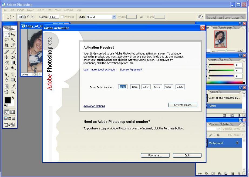This screenshot has width=249, height=177.
Task: Add layer style in Layers panel
Action: tap(206, 173)
